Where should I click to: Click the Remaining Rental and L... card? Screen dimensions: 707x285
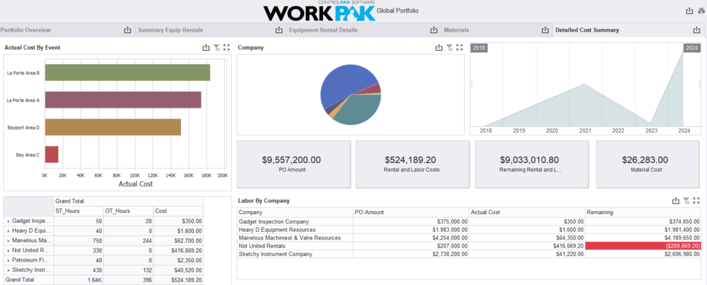tap(532, 164)
